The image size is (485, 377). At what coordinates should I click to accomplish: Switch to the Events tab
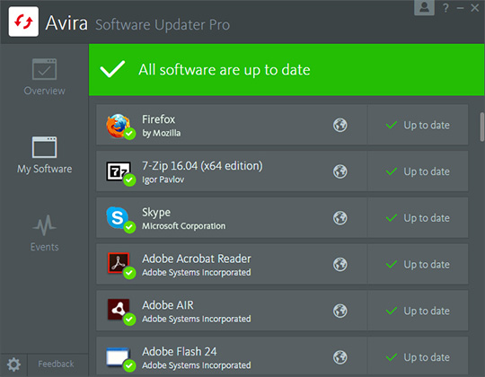tap(45, 233)
